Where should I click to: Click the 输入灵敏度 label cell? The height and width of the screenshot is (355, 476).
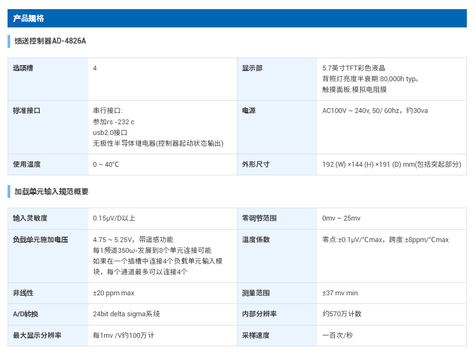tap(48, 218)
